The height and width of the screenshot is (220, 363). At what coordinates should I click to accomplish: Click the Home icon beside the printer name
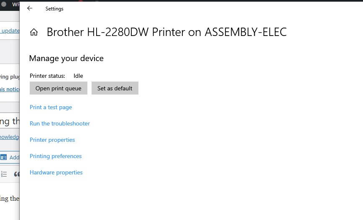pos(34,32)
